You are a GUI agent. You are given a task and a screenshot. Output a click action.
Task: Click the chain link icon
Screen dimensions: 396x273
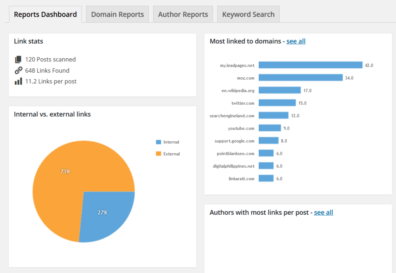point(18,70)
